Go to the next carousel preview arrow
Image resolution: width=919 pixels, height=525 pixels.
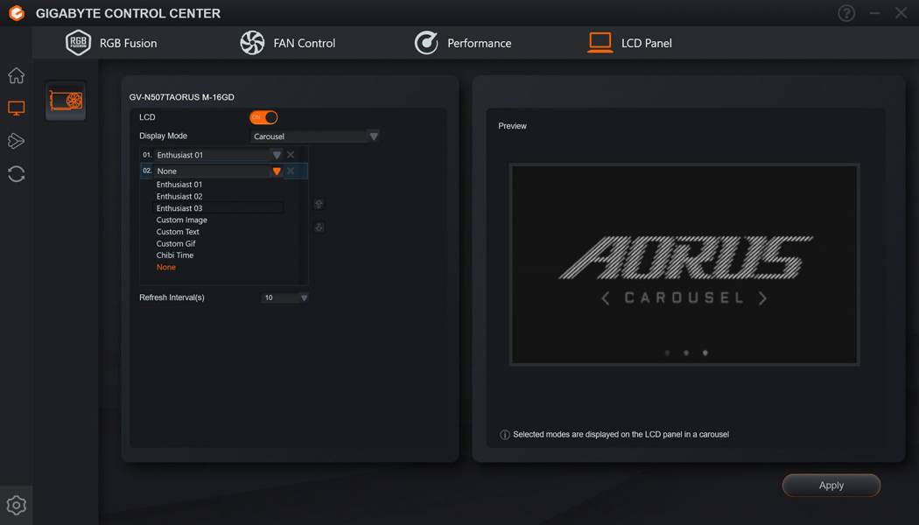pos(762,298)
